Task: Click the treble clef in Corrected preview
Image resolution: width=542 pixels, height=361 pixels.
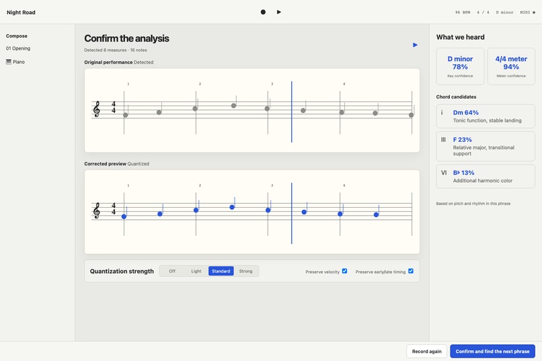Action: (x=97, y=210)
